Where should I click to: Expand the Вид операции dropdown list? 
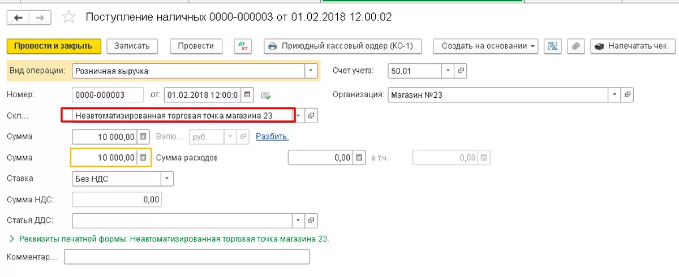coord(311,71)
